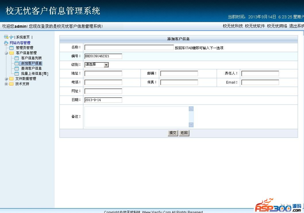The image size is (304, 213).
Task: Click the 退出系统 link in header
Action: [297, 26]
